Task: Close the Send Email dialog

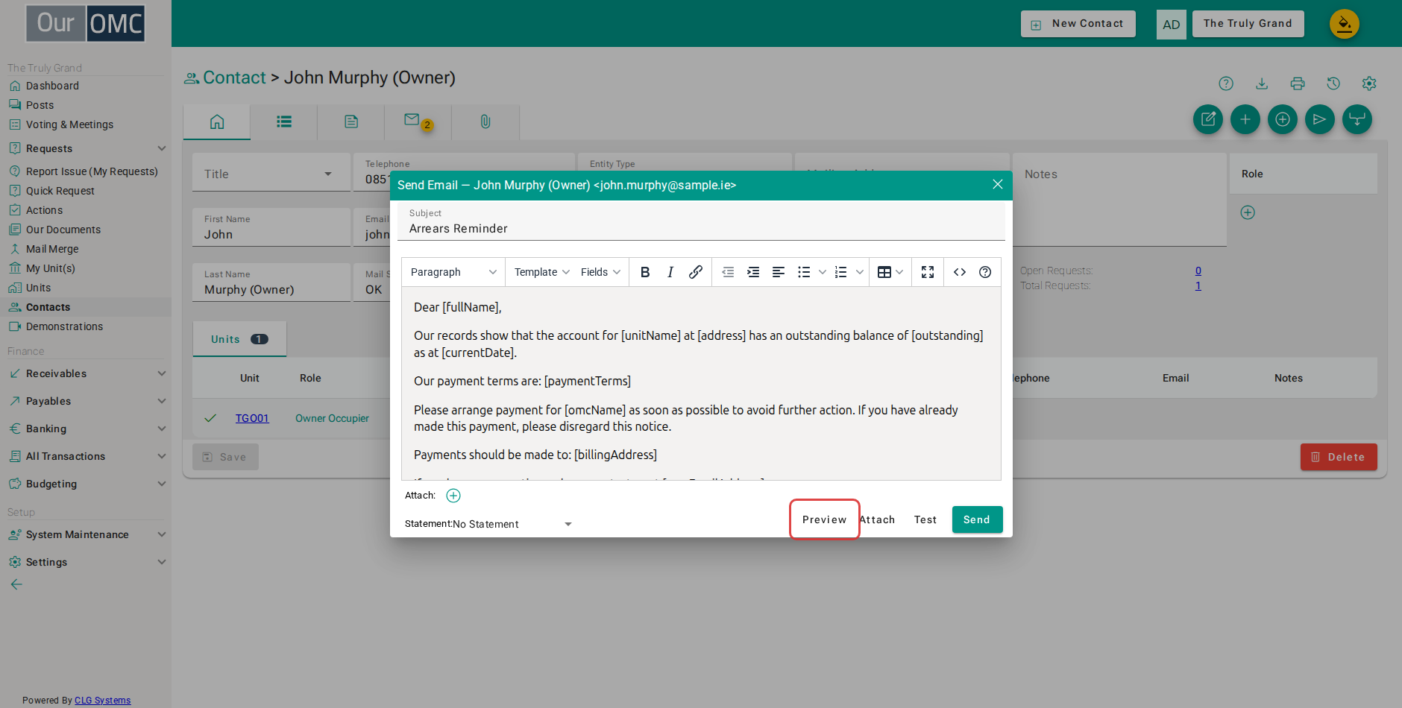Action: click(998, 184)
